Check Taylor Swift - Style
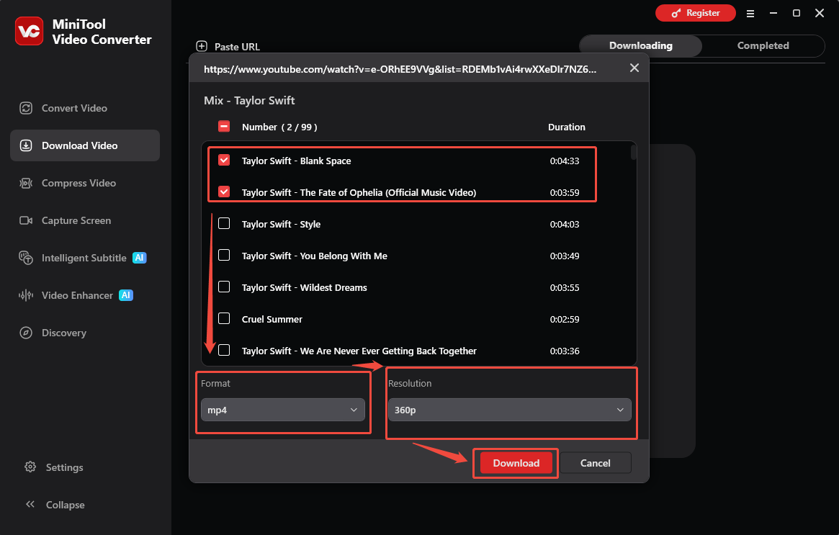The height and width of the screenshot is (535, 839). [x=224, y=224]
